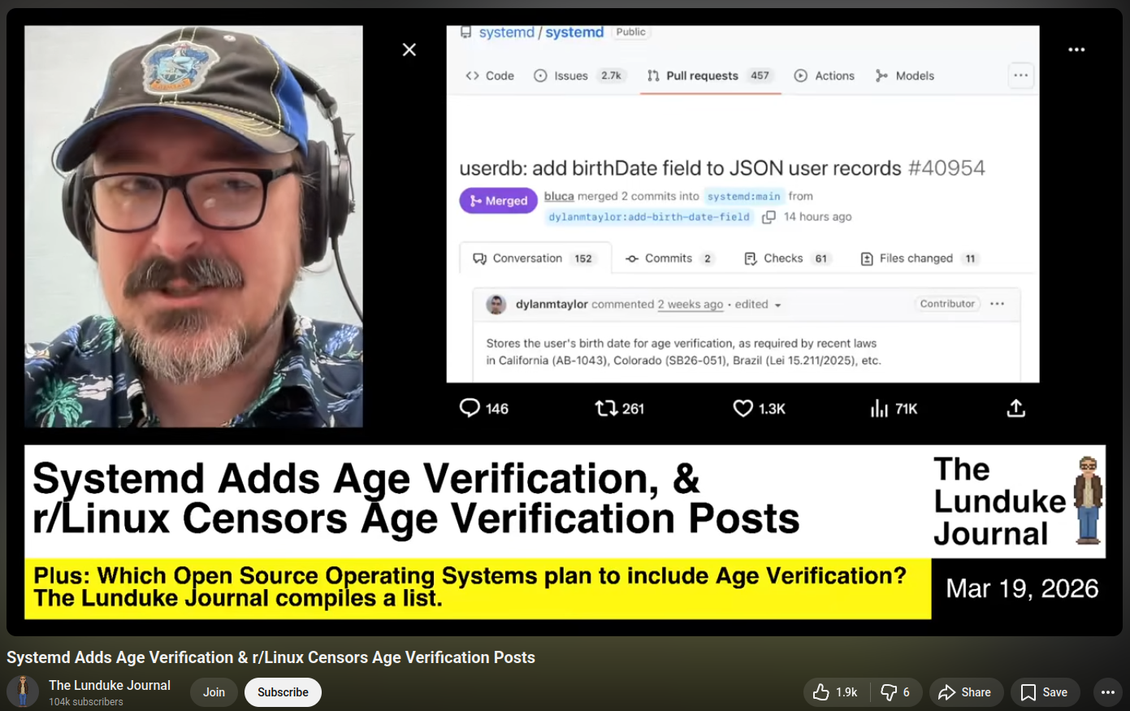Viewport: 1130px width, 711px height.
Task: Click the 'Public' repository badge
Action: point(630,33)
